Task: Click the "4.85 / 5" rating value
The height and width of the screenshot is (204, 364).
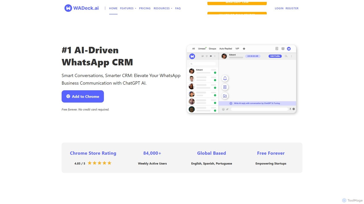Action: click(80, 163)
